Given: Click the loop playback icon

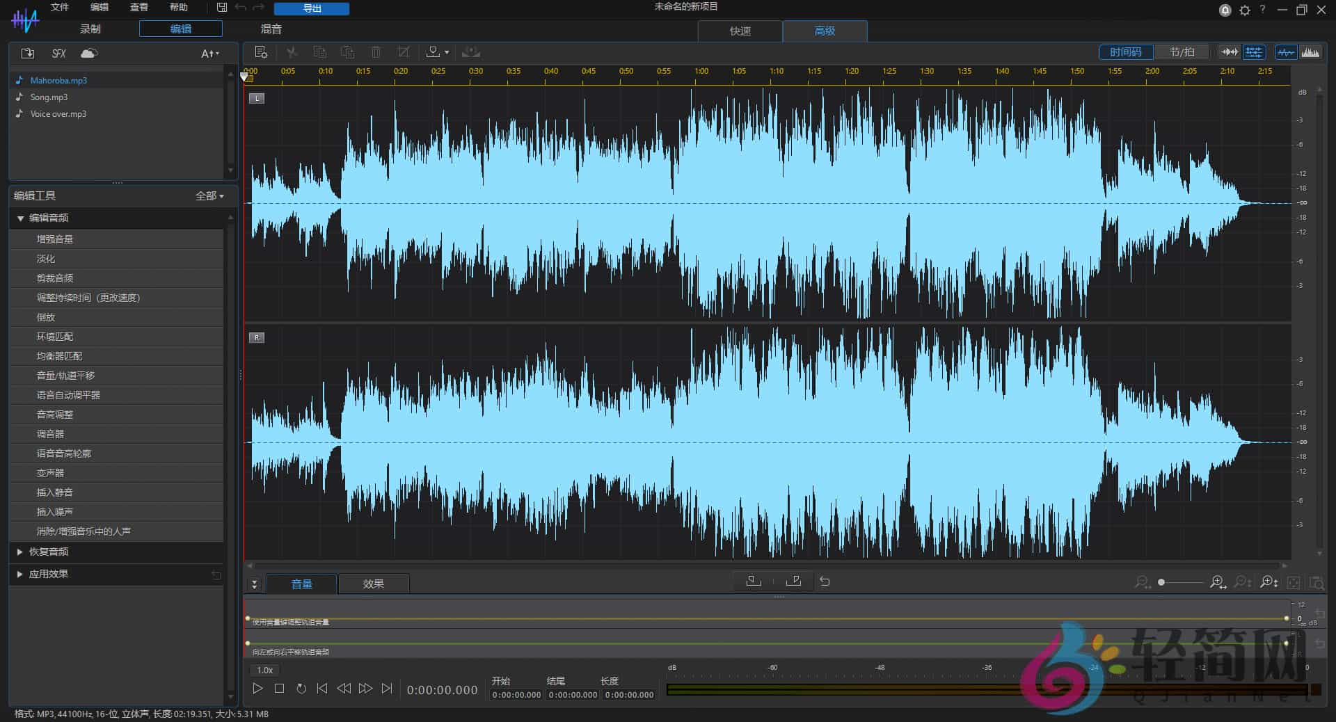Looking at the screenshot, I should [x=301, y=689].
